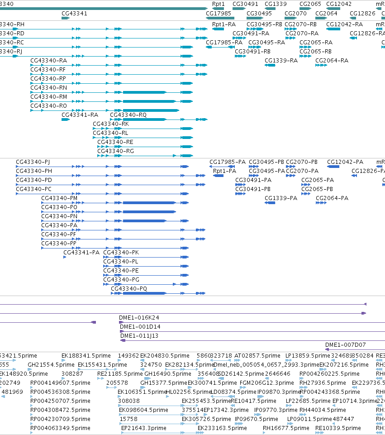The image size is (385, 435).
Task: Click BAC clone DME1-011J13
Action: pos(139,336)
